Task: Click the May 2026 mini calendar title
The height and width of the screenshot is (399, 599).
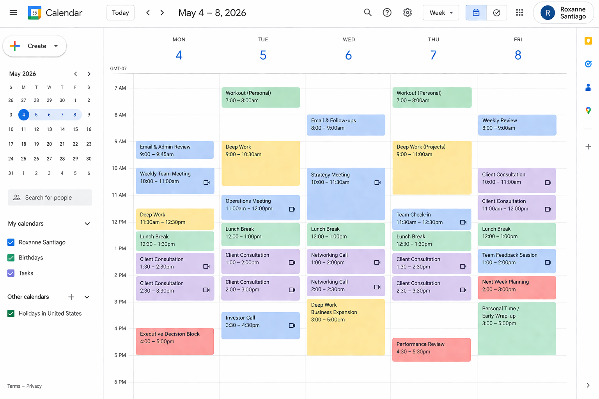Action: 23,74
